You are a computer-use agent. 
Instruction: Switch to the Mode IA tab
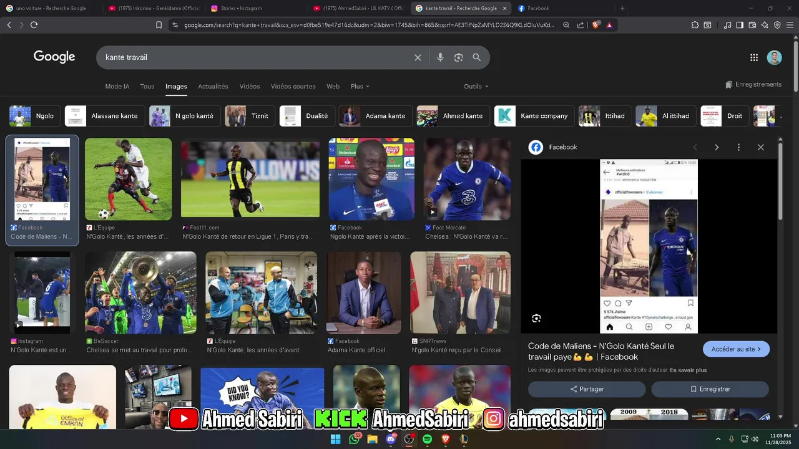coord(117,86)
